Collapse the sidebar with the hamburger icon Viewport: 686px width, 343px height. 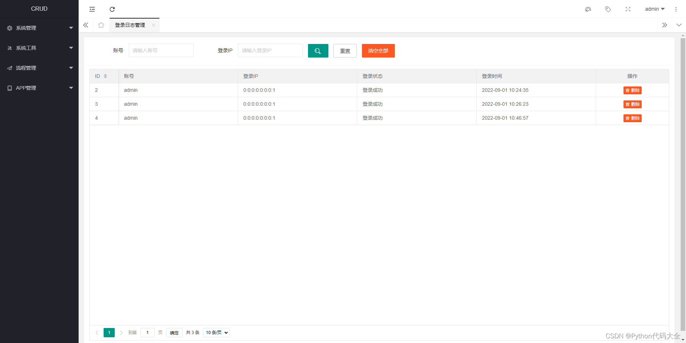click(x=92, y=9)
